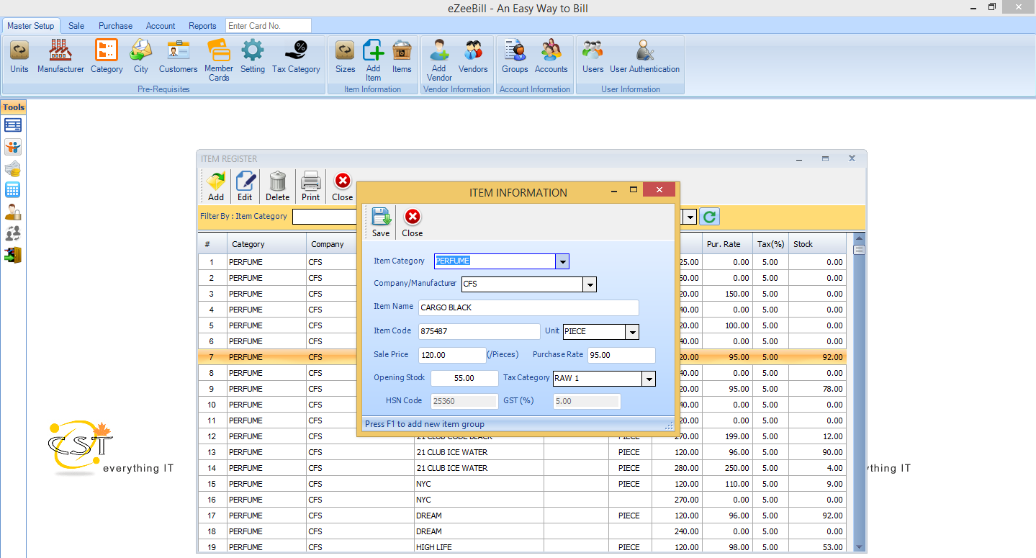Viewport: 1036px width, 558px height.
Task: Click the Add icon in Item Register
Action: click(x=216, y=186)
